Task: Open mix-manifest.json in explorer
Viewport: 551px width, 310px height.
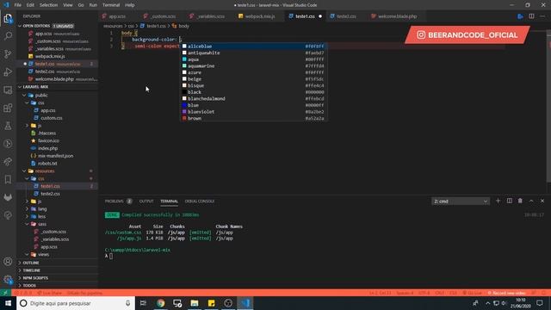Action: [x=55, y=156]
